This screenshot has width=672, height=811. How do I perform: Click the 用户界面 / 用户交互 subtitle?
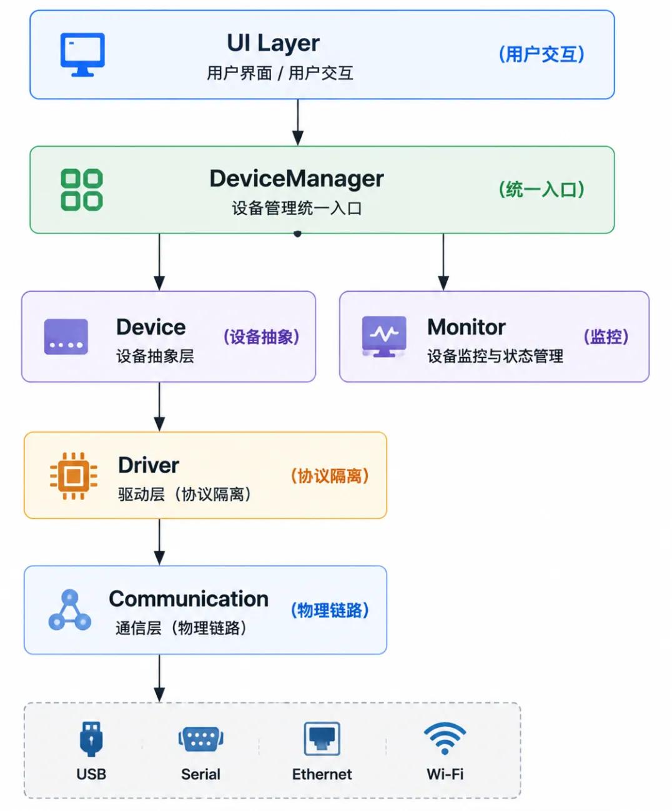(x=280, y=73)
